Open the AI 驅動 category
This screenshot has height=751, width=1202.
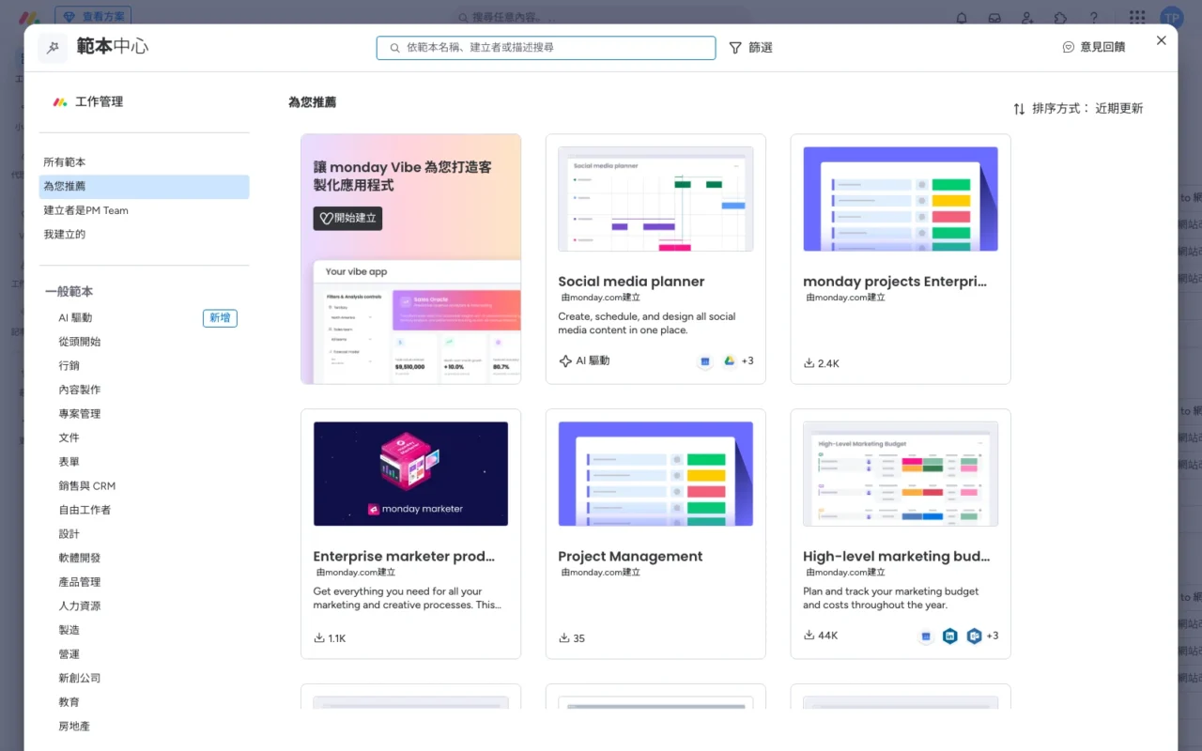[75, 318]
